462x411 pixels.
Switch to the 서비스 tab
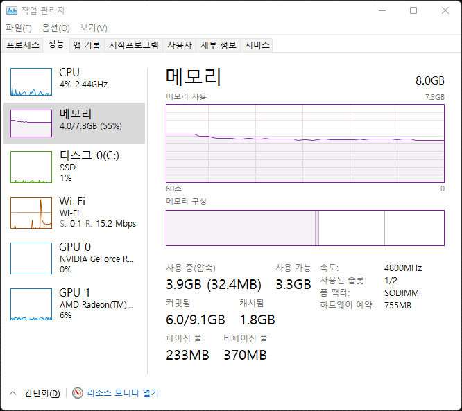[257, 45]
